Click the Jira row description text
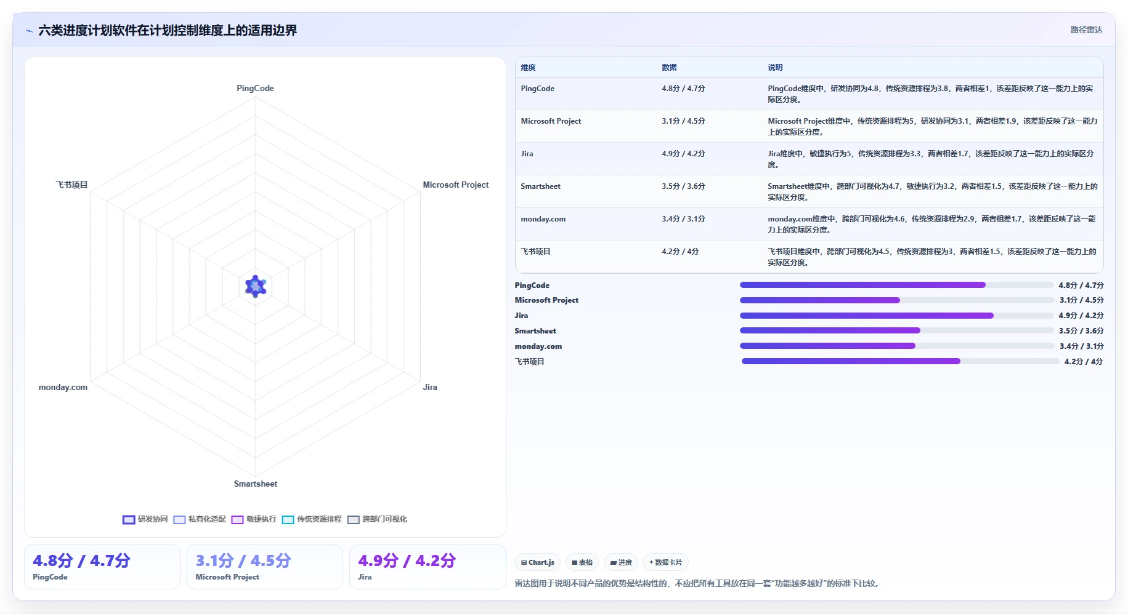 (x=930, y=159)
